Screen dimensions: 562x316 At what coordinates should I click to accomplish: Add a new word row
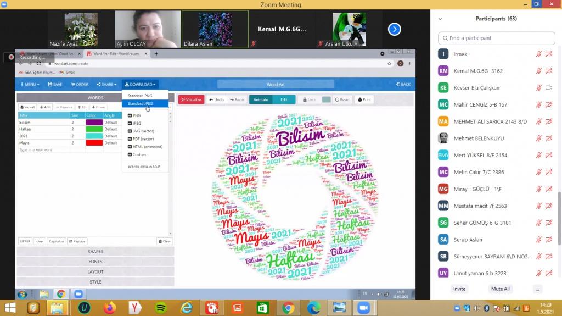click(45, 107)
